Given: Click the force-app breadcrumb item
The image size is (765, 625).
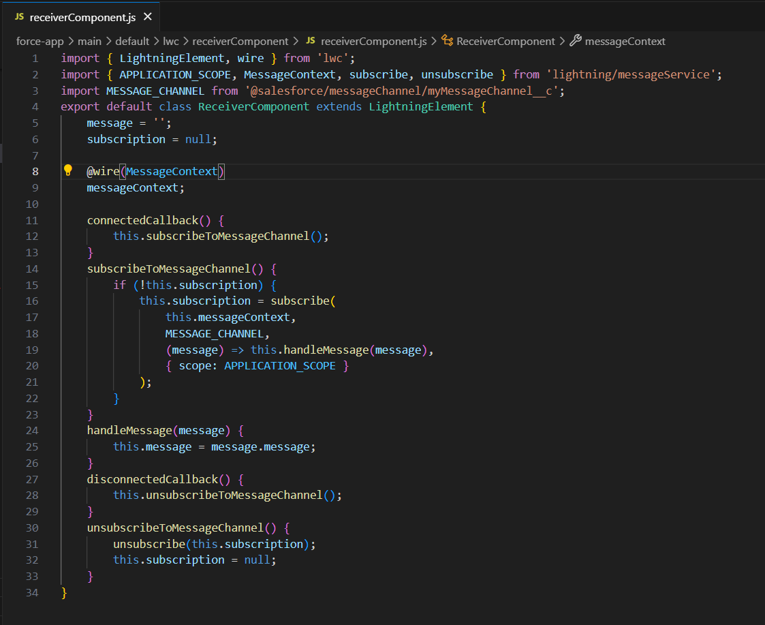Looking at the screenshot, I should (x=40, y=41).
